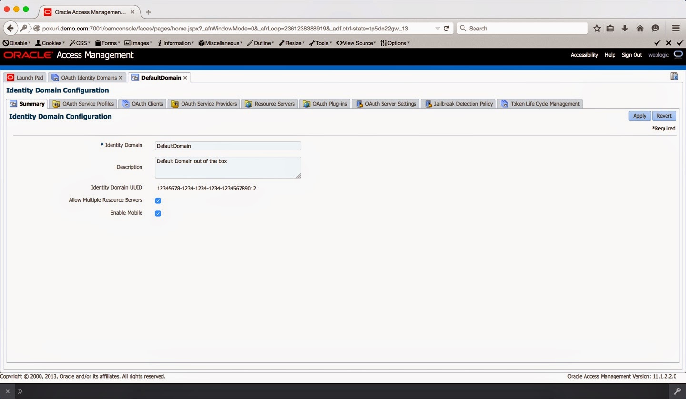Screen dimensions: 686x399
Task: Click the wrench icon in bottom bar
Action: [677, 391]
